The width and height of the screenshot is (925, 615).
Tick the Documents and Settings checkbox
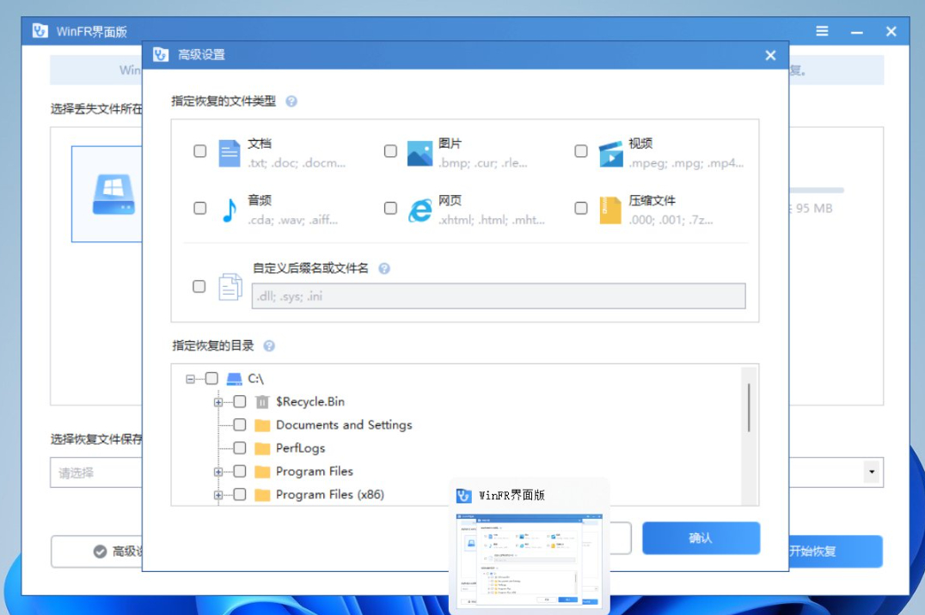pyautogui.click(x=240, y=425)
